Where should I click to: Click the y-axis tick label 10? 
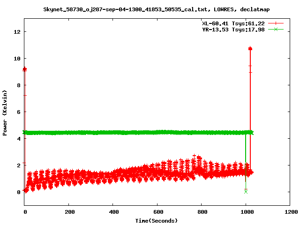(x=17, y=59)
